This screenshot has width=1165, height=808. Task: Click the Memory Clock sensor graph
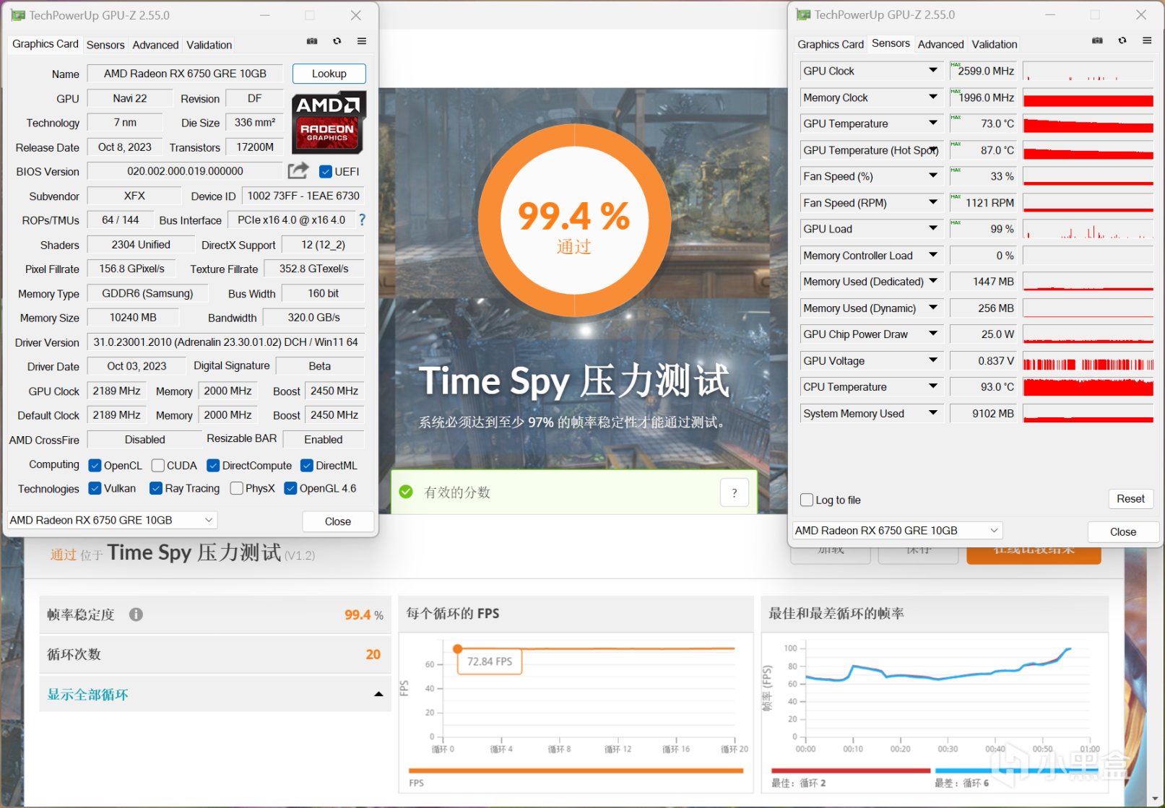[x=1088, y=97]
